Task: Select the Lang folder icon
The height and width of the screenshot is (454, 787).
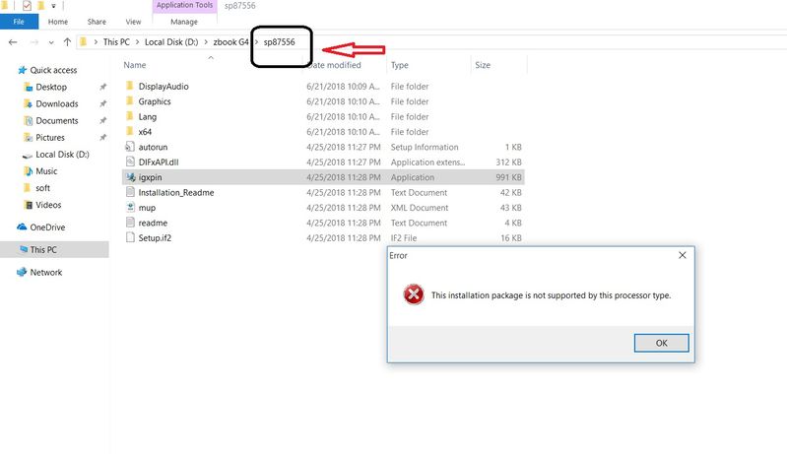Action: click(x=129, y=116)
